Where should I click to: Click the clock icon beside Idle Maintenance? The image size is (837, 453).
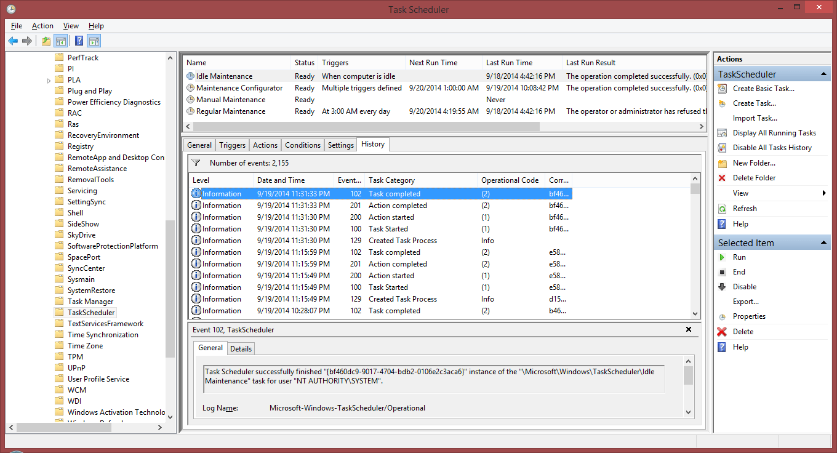[191, 76]
